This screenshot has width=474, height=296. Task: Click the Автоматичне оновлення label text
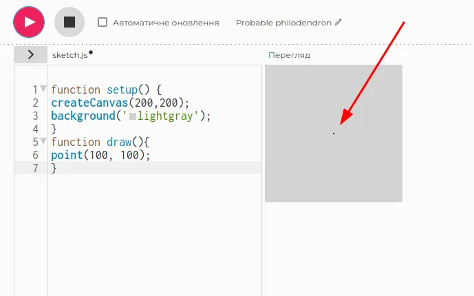(166, 23)
